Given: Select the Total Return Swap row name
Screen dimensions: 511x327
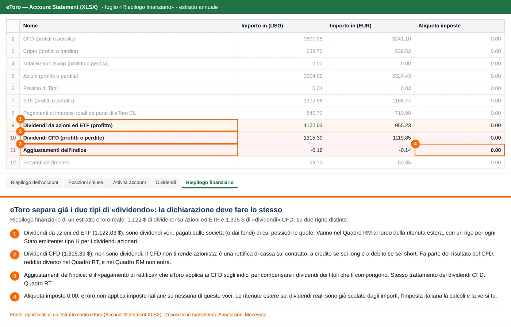Looking at the screenshot, I should click(128, 63).
